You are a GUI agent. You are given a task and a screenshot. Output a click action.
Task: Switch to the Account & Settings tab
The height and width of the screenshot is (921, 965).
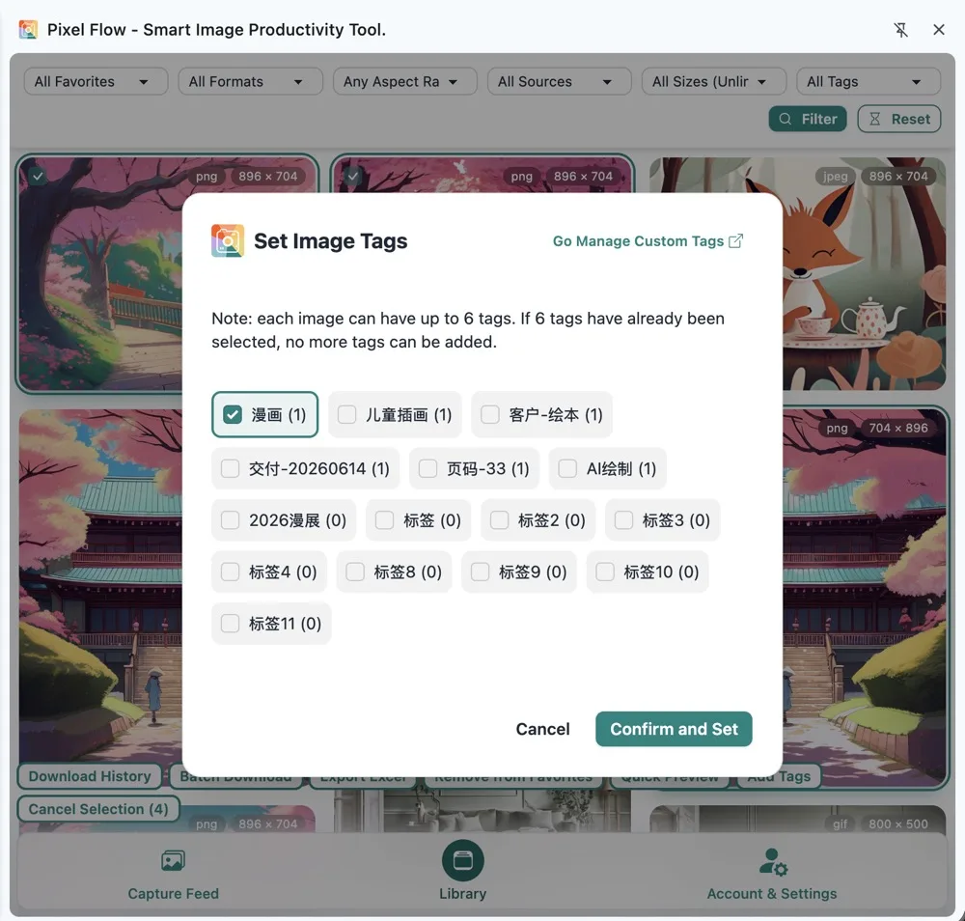tap(772, 875)
